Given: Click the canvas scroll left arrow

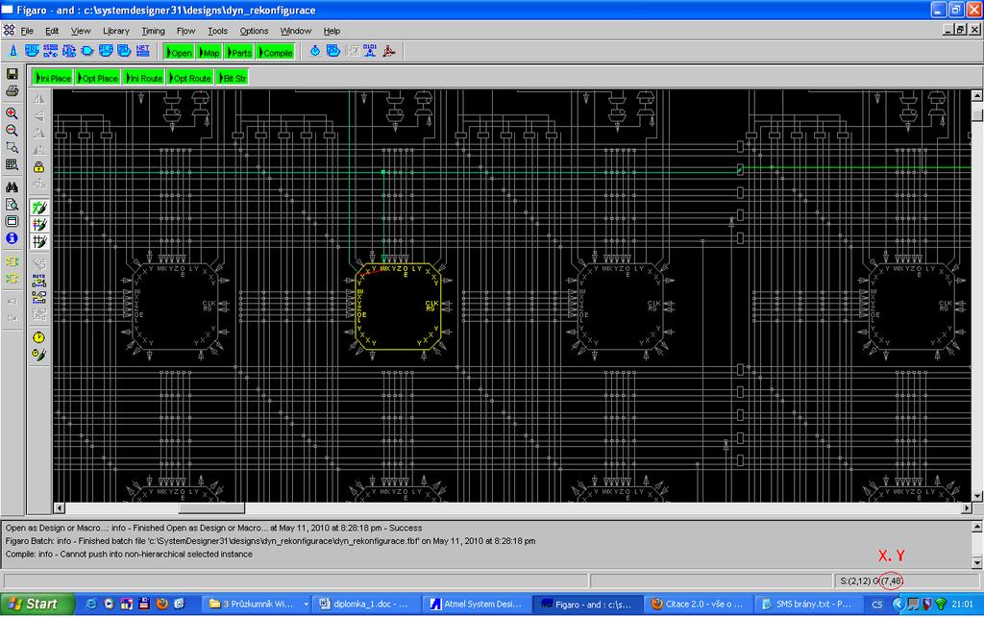Looking at the screenshot, I should pos(59,507).
